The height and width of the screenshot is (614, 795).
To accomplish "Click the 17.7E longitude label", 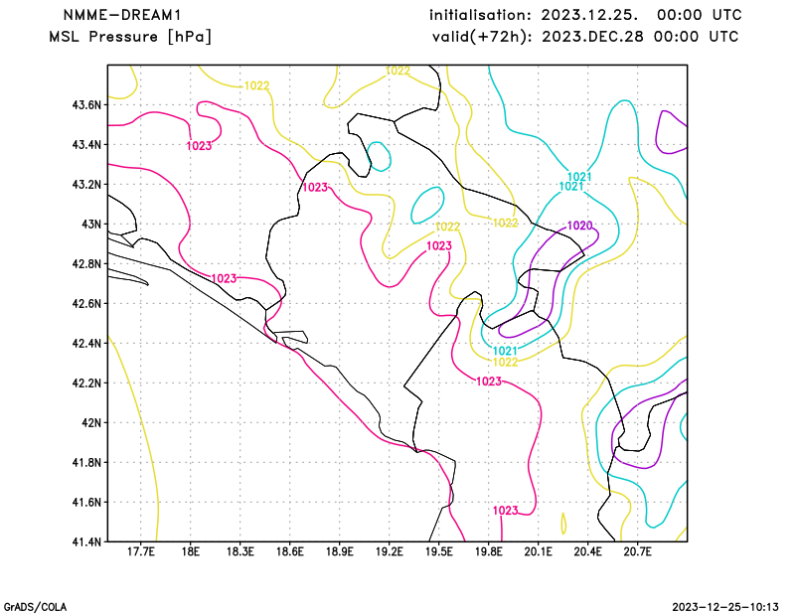I will tap(141, 552).
